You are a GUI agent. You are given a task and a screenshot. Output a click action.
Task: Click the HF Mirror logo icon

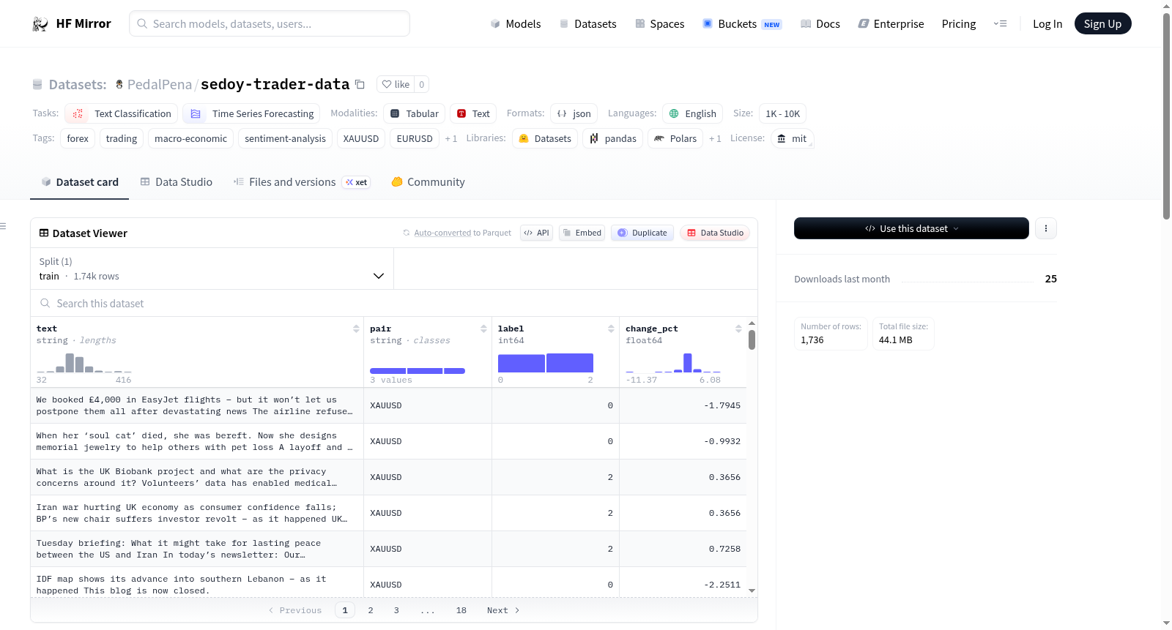click(40, 24)
